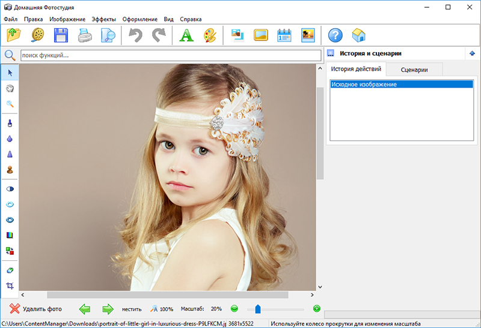
Task: Select the sharpen cone tool
Action: (x=10, y=154)
